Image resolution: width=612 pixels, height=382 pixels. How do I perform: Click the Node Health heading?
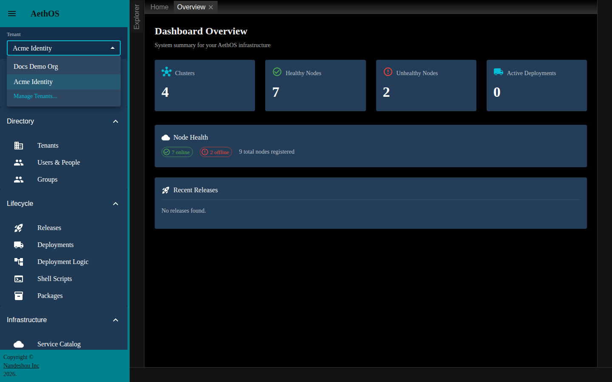coord(191,138)
